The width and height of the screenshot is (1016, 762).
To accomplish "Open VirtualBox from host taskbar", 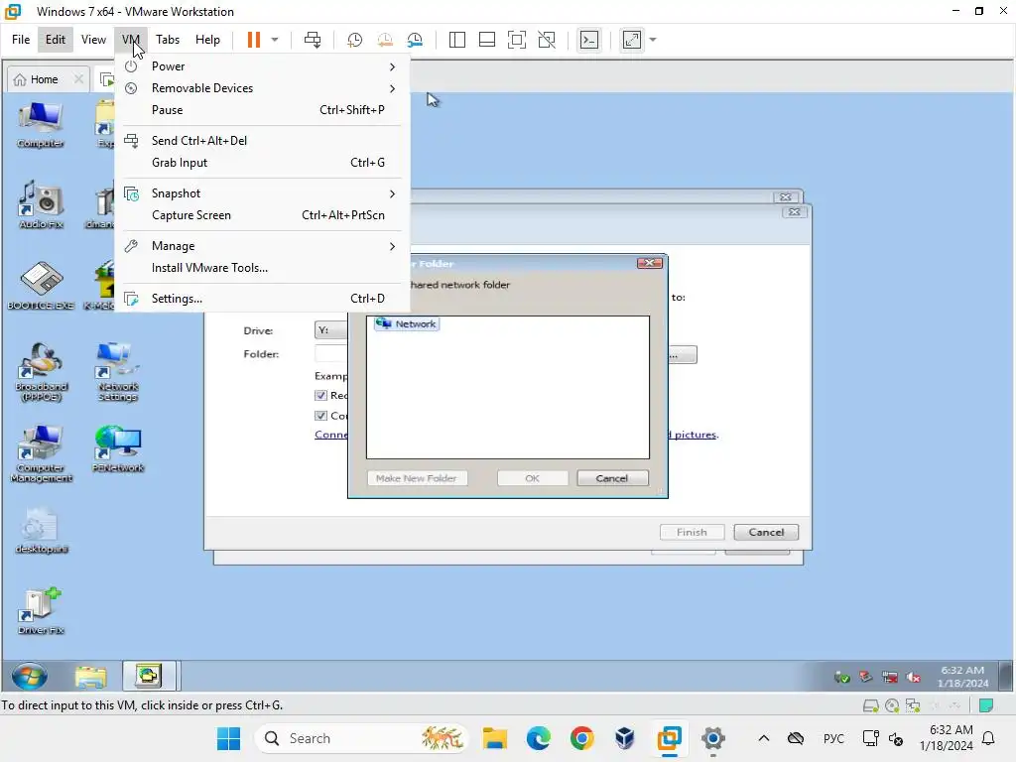I will (x=625, y=738).
